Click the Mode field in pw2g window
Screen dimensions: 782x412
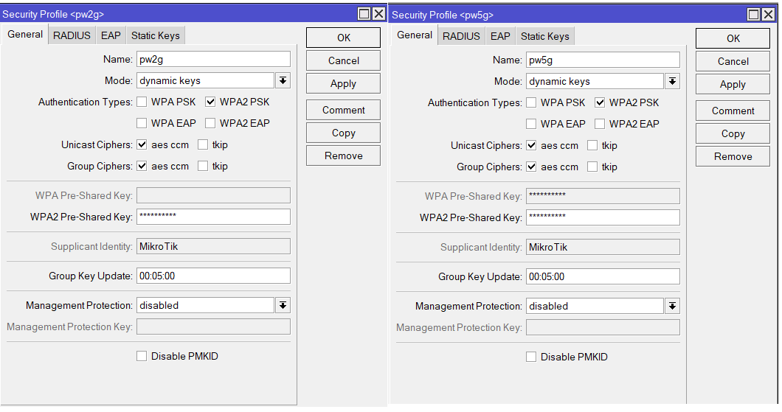click(206, 80)
